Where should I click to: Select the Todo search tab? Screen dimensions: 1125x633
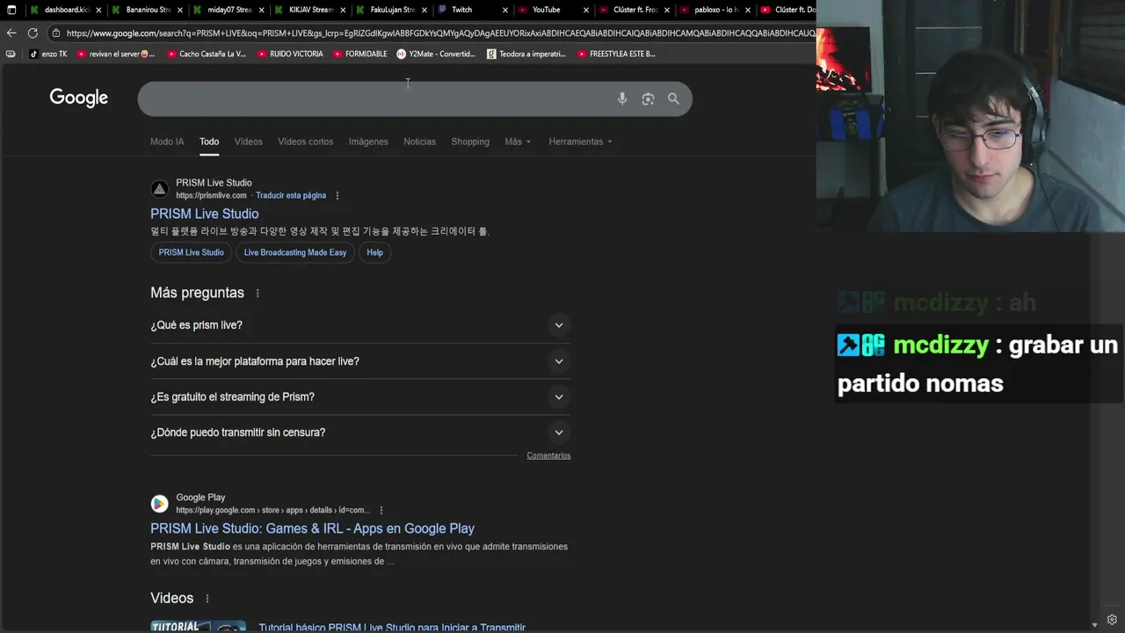209,142
